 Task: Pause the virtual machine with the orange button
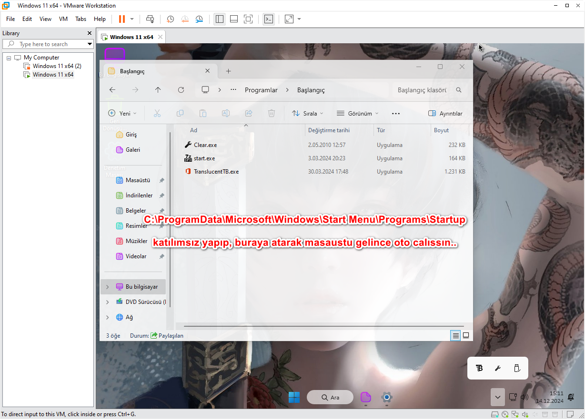click(122, 19)
